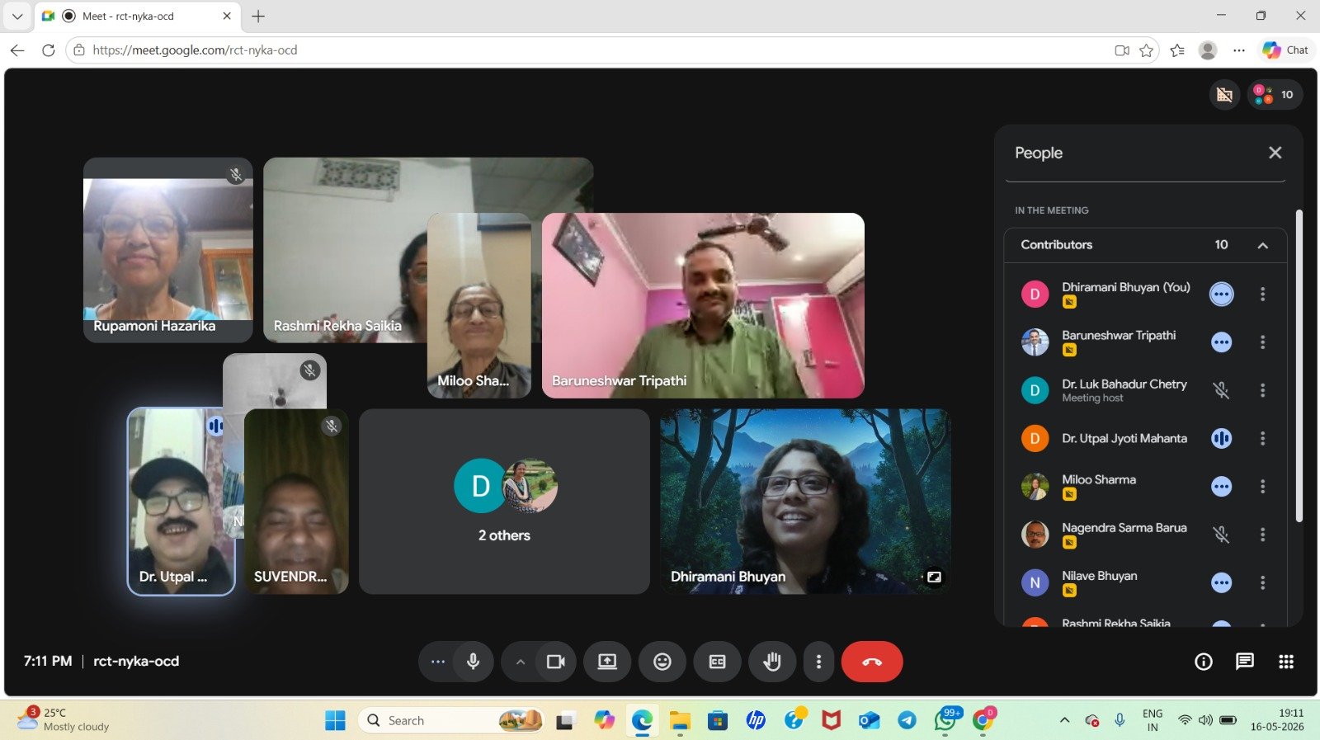Click muted mic icon for Dr. Luk Bahadur Chetry
Image resolution: width=1320 pixels, height=740 pixels.
[x=1222, y=390]
